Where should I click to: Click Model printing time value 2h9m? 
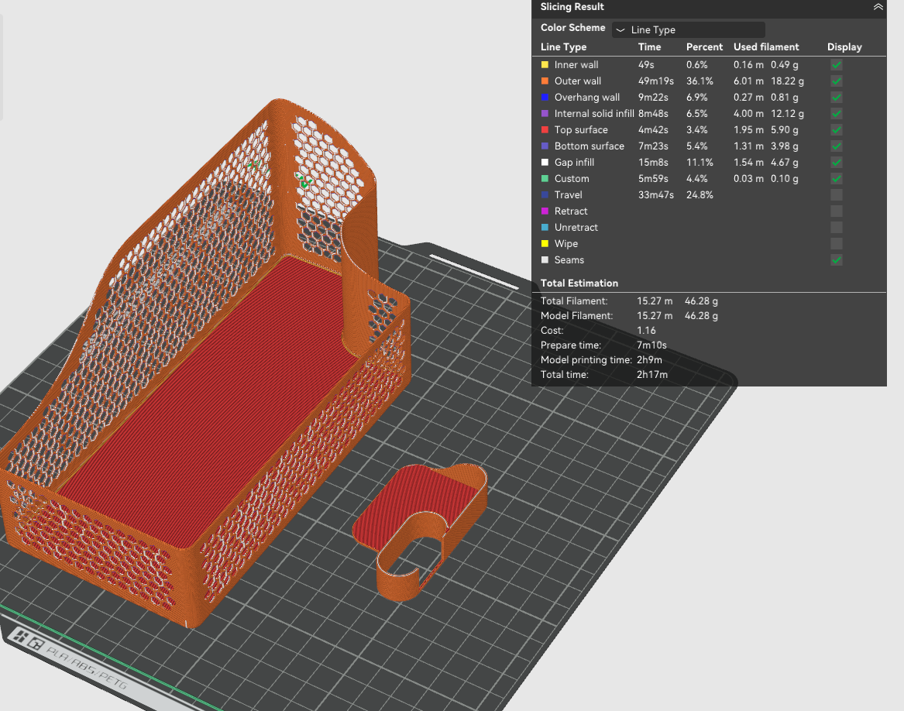pyautogui.click(x=649, y=360)
